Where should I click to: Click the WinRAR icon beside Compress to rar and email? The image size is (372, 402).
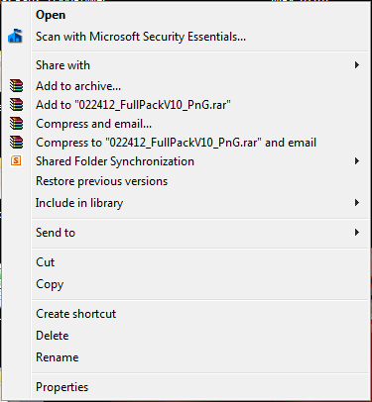[x=16, y=143]
